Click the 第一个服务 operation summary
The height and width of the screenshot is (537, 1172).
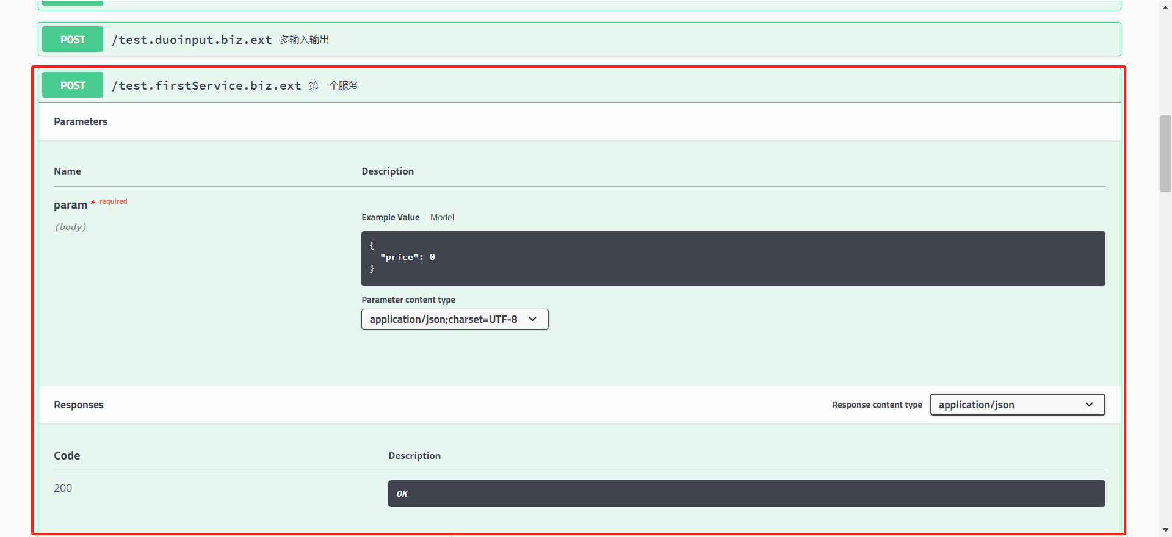(333, 85)
